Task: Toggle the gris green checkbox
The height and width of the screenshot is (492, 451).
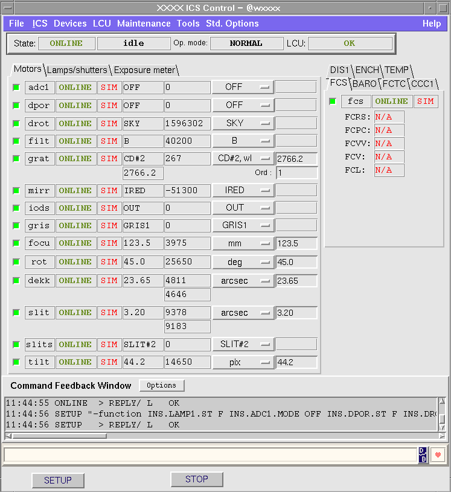Action: [x=16, y=226]
